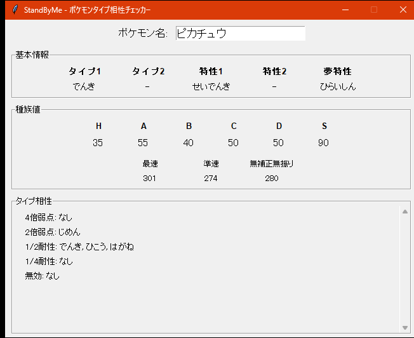Screen dimensions: 414x338
Task: Click the ひらいしん hidden ability value
Action: pyautogui.click(x=338, y=86)
